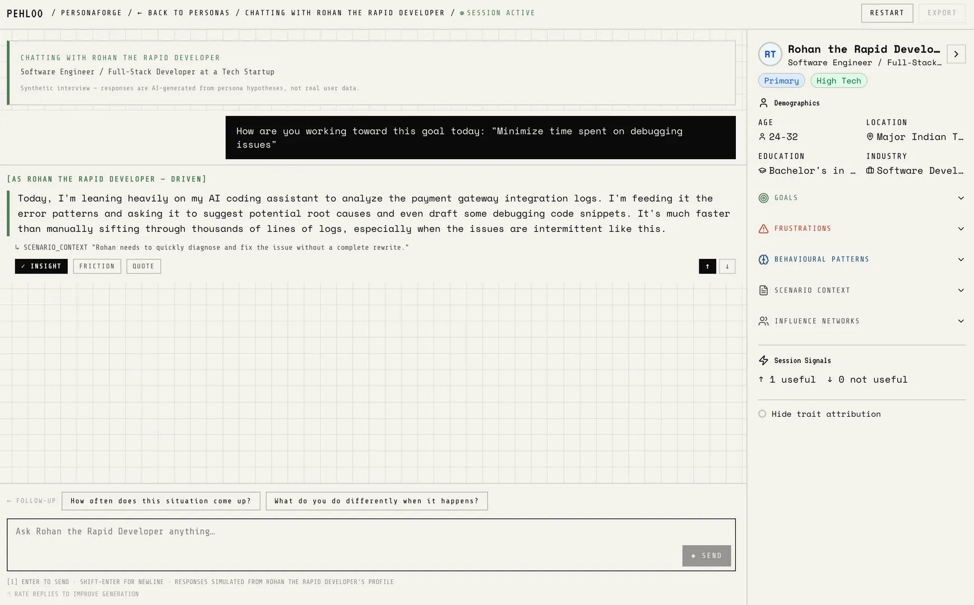
Task: Click the Frustrations warning triangle icon
Action: 763,229
